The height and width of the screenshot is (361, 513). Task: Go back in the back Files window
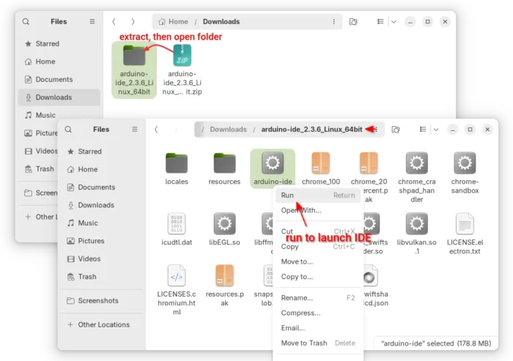tap(114, 21)
